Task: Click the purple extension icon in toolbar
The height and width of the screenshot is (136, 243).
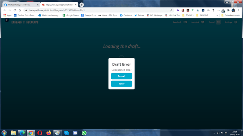Action: click(x=178, y=10)
